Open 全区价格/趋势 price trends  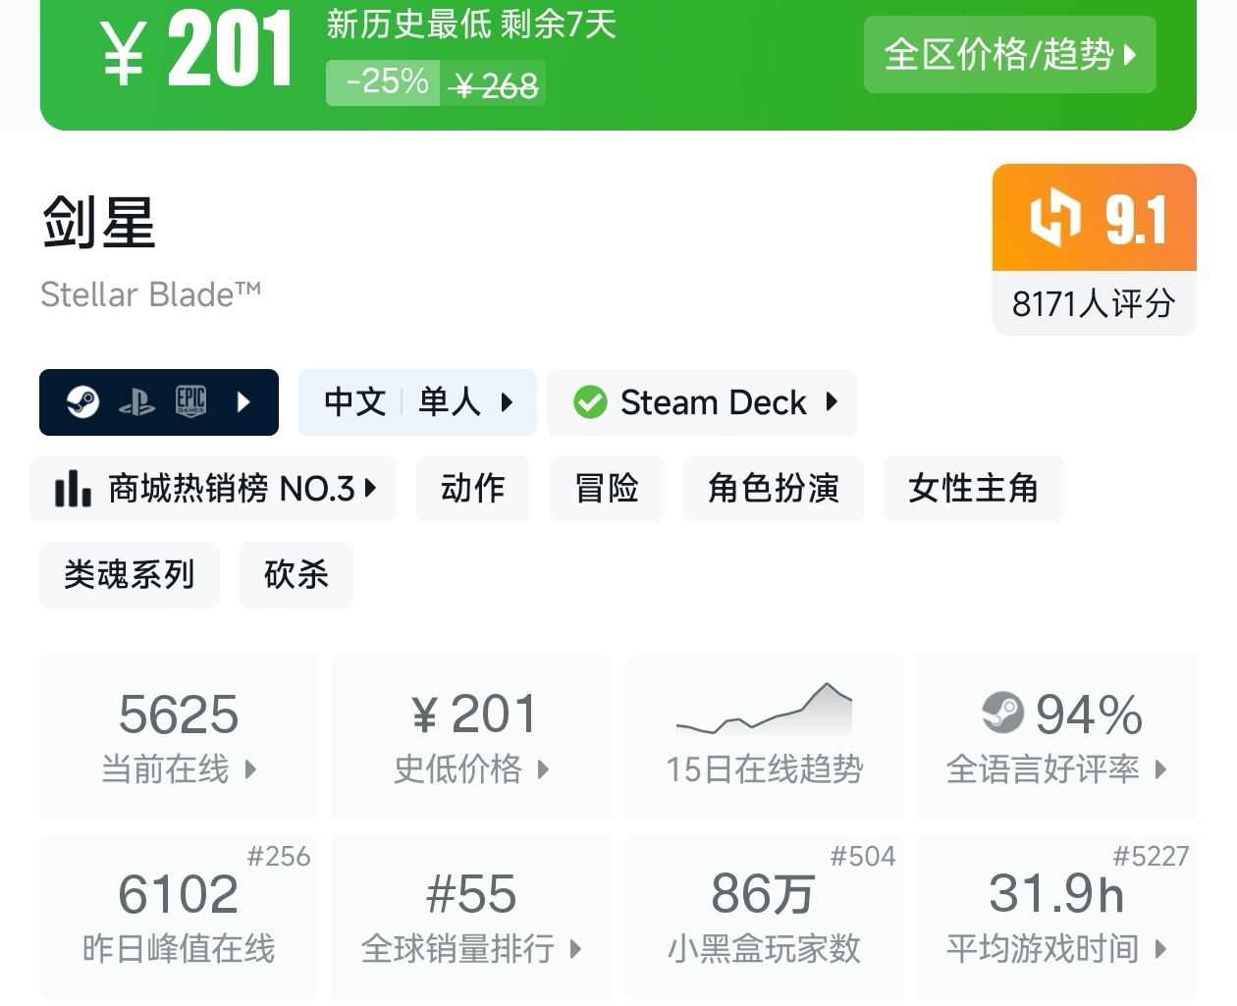pos(1009,55)
